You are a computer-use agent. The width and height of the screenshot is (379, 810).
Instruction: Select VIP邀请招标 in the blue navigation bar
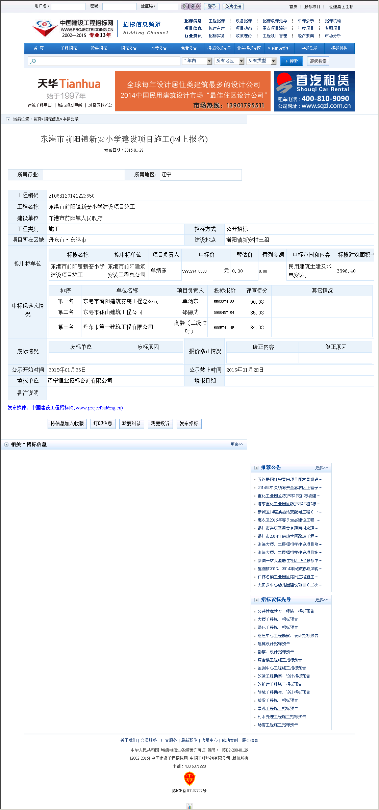[x=279, y=48]
